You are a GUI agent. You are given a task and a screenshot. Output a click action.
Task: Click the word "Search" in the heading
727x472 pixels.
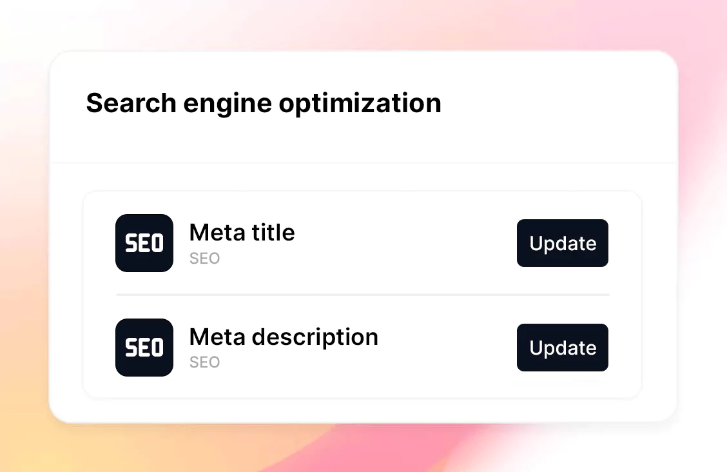pyautogui.click(x=131, y=103)
